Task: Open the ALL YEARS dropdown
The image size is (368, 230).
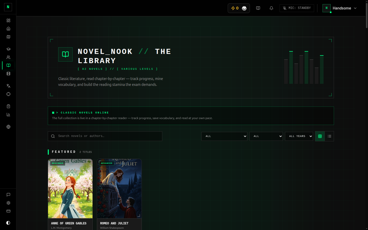Action: (299, 136)
